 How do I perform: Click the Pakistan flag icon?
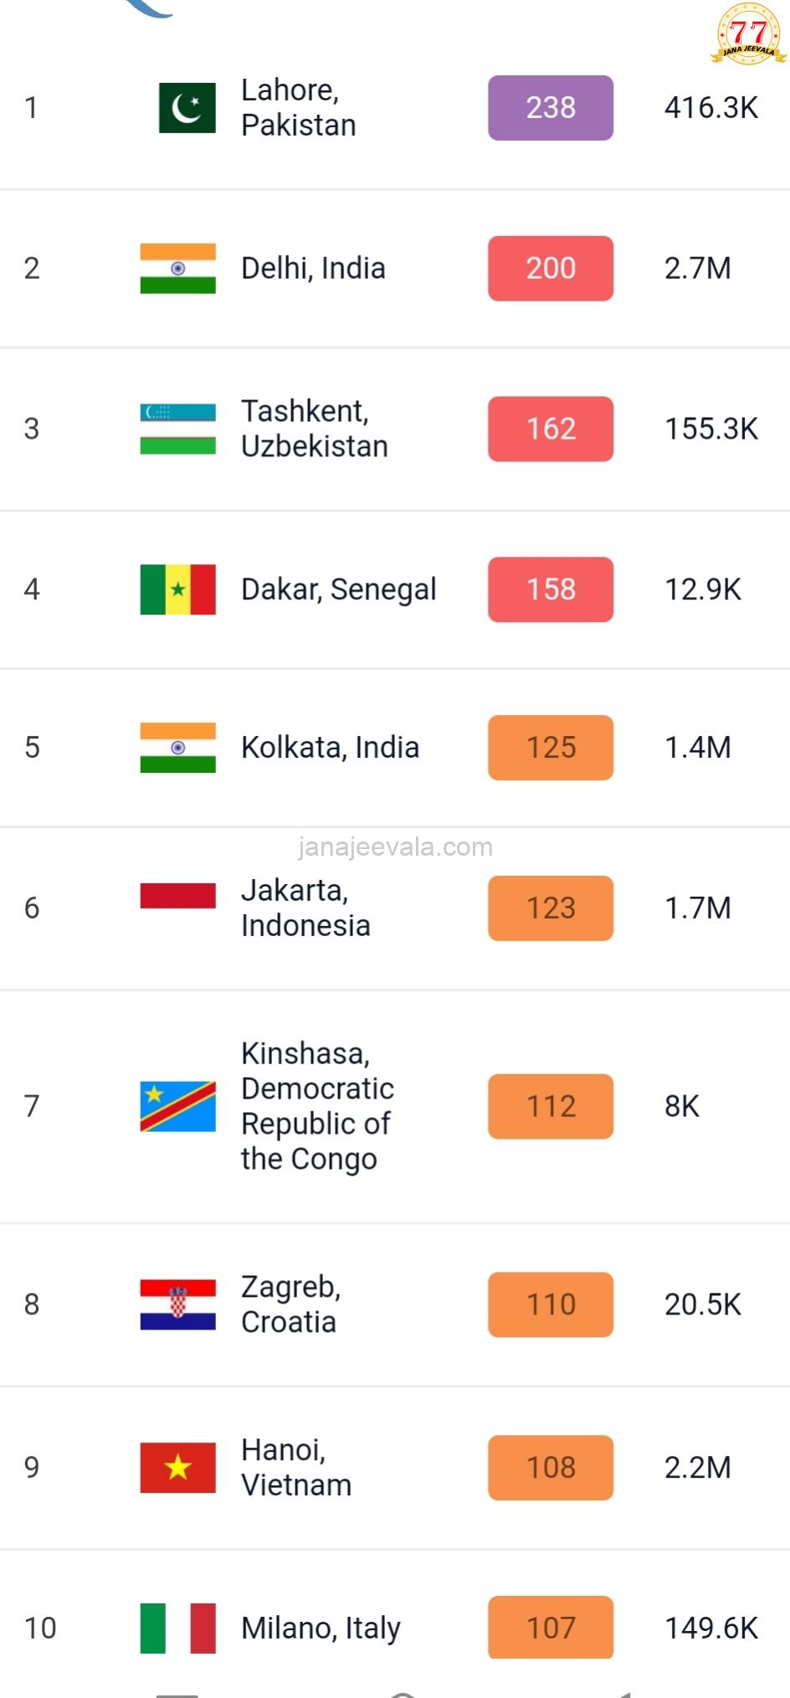[187, 108]
